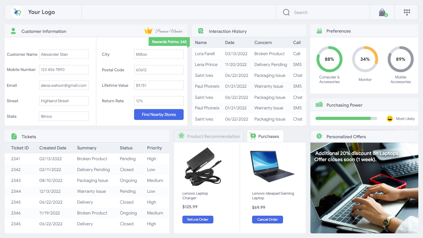Click the Customer Information person icon

(x=13, y=31)
